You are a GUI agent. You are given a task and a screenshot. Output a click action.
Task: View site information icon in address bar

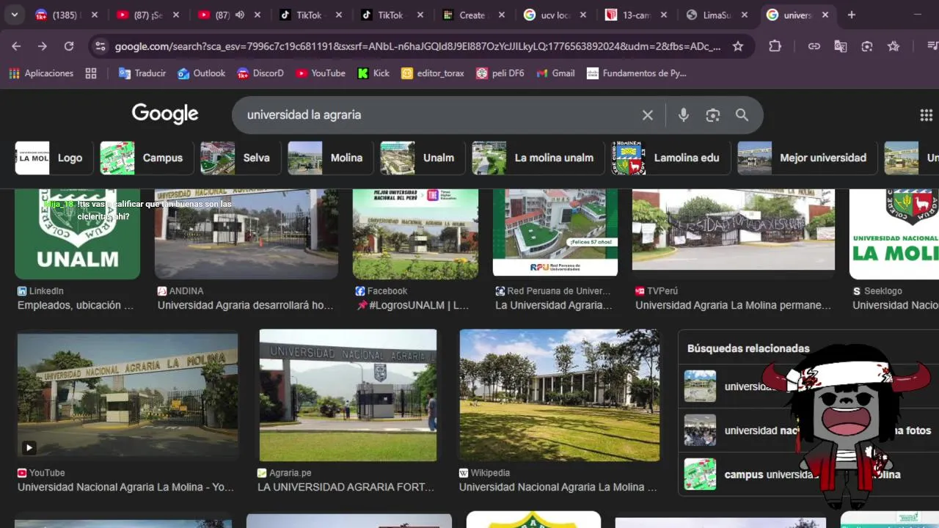(101, 46)
